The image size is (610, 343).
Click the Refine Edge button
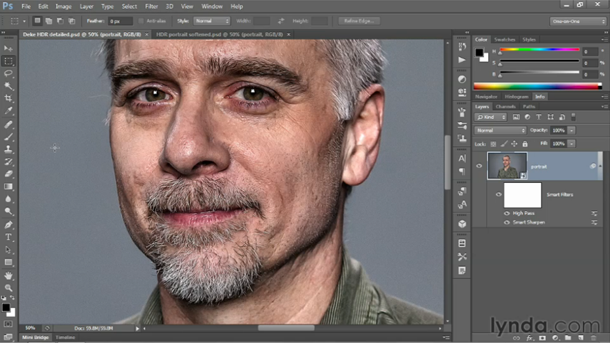(x=359, y=21)
